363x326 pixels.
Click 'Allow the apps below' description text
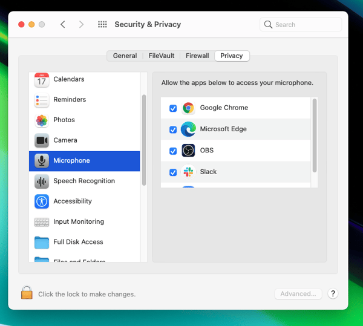(237, 83)
